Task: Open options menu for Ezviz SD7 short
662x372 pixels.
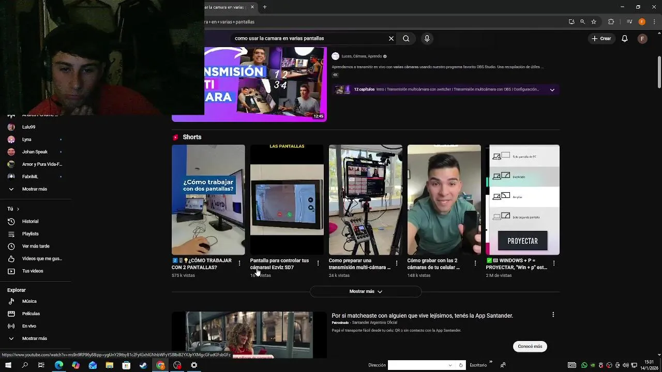Action: pos(318,263)
